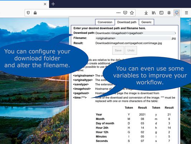Click the image converter extension icon
The height and width of the screenshot is (144, 191).
click(177, 13)
